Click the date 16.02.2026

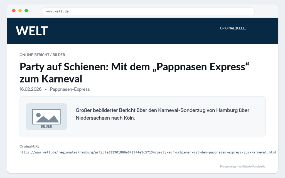pyautogui.click(x=31, y=89)
